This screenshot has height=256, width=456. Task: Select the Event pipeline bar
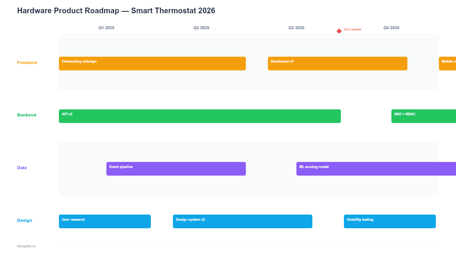point(176,168)
